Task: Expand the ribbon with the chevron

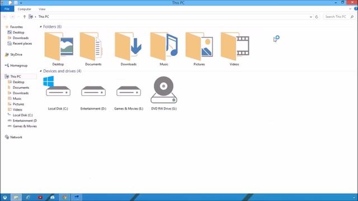Action: tap(350, 9)
